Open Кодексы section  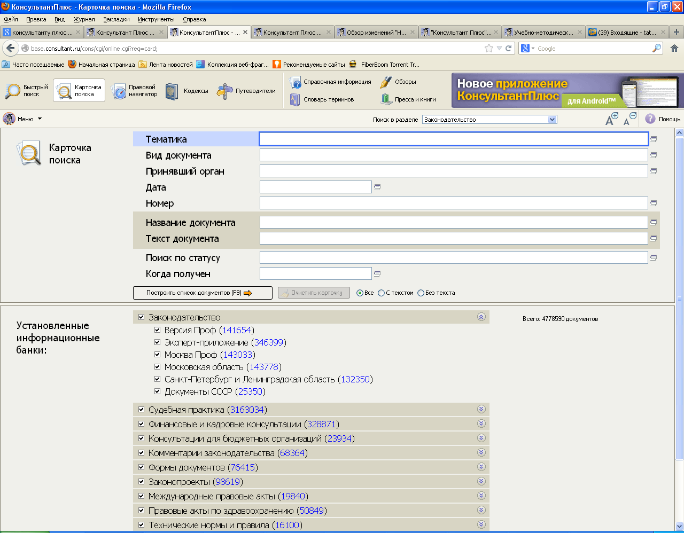(x=186, y=91)
